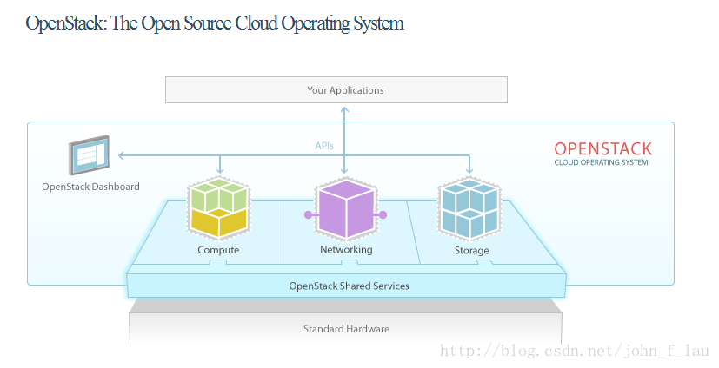This screenshot has width=719, height=368.
Task: Click the page heading OpenStack: The Open Source Cloud Operating System
Action: [x=215, y=23]
